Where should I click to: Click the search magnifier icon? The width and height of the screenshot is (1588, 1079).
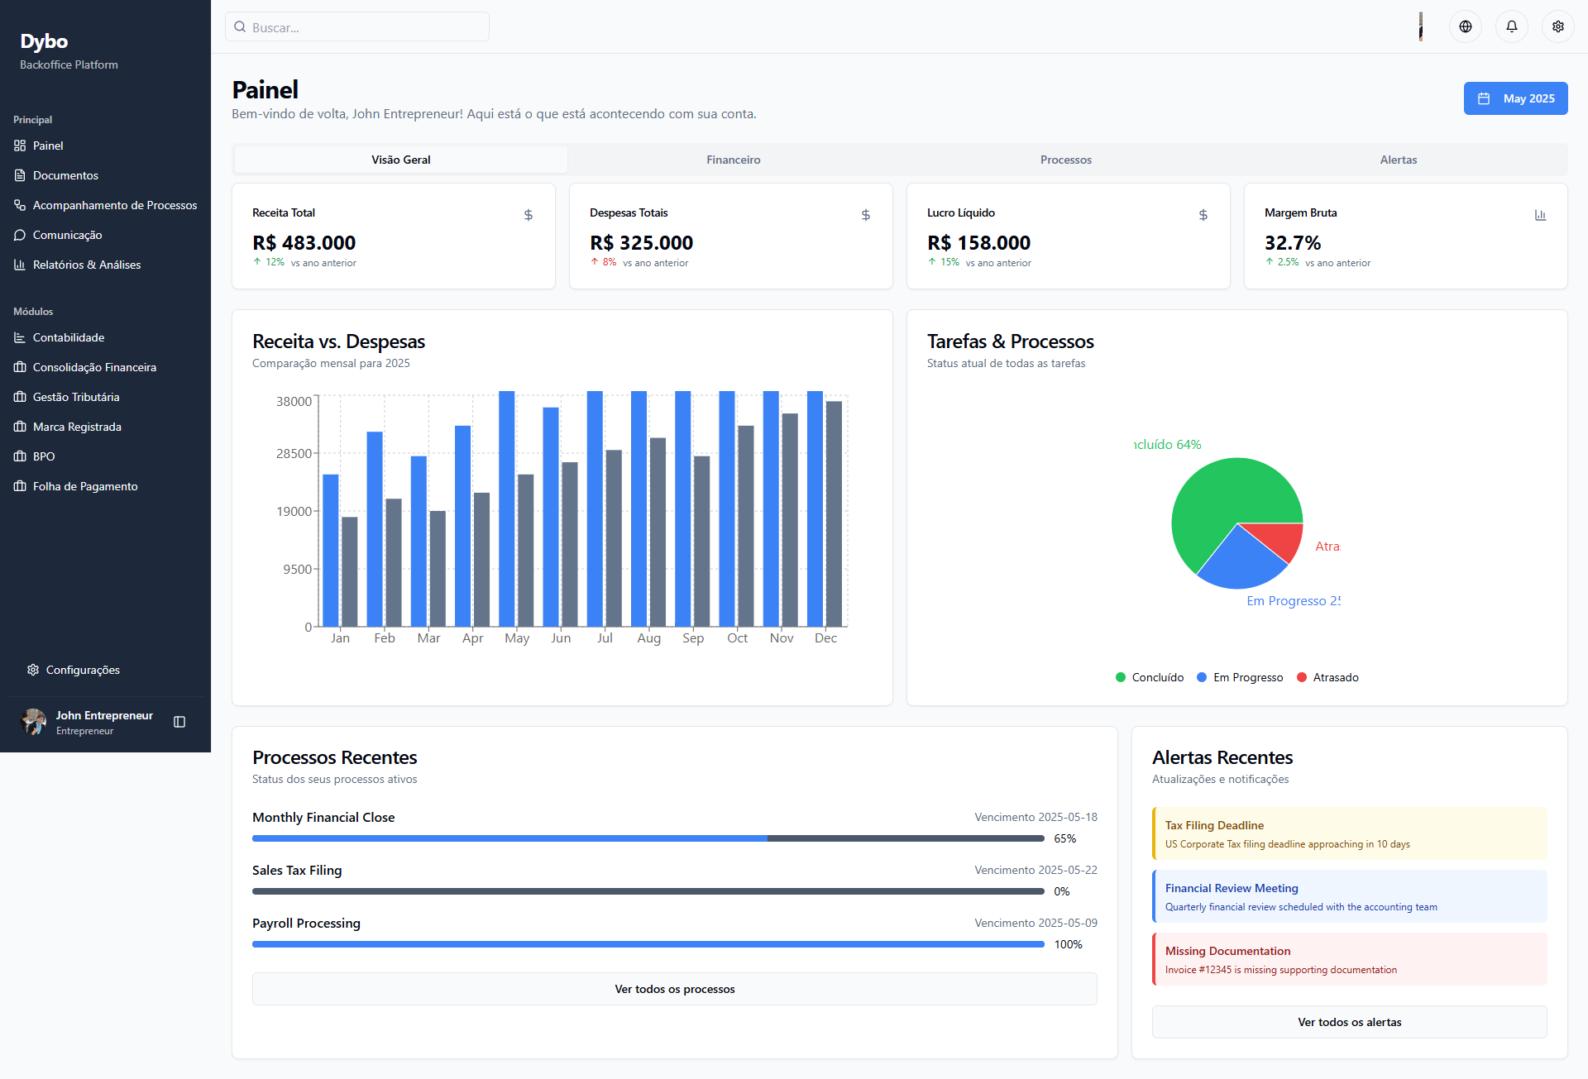tap(240, 26)
